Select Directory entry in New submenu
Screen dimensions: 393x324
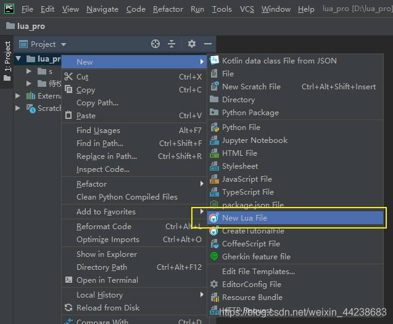(x=296, y=99)
